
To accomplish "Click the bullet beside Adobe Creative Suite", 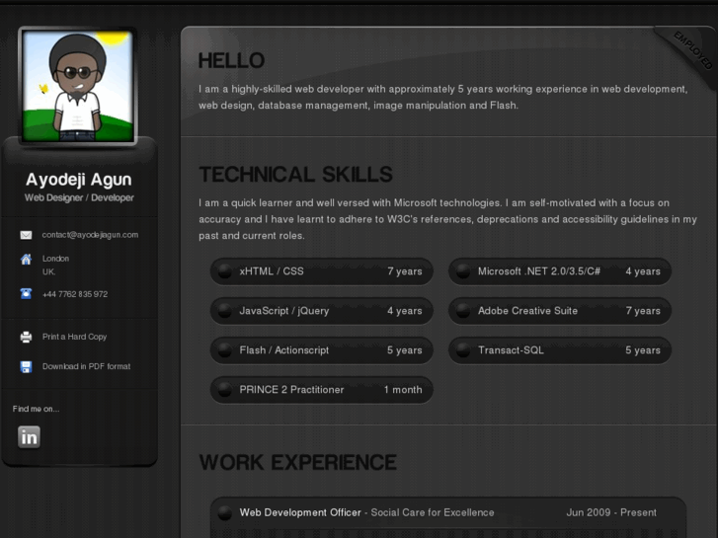I will (463, 310).
